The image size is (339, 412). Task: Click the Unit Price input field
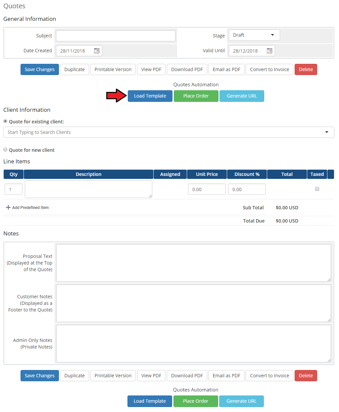207,189
